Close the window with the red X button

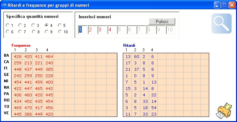[232, 5]
